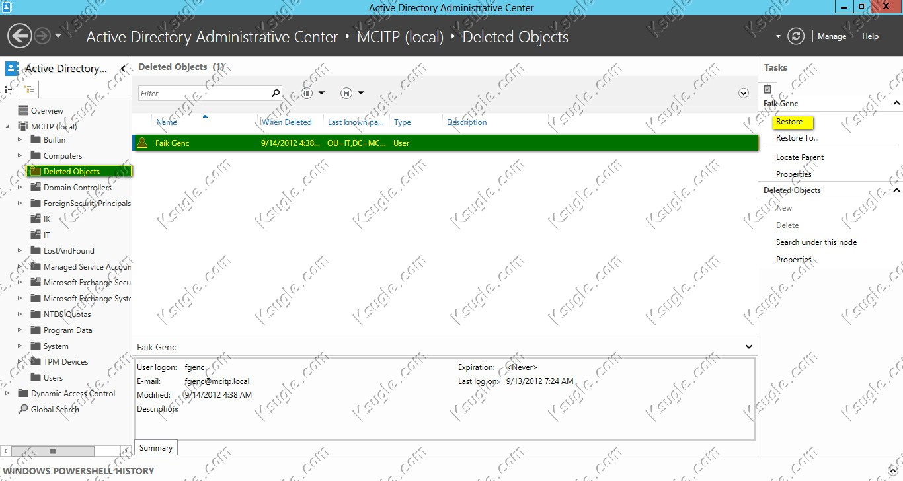Click Search under this node
903x481 pixels.
click(x=816, y=242)
